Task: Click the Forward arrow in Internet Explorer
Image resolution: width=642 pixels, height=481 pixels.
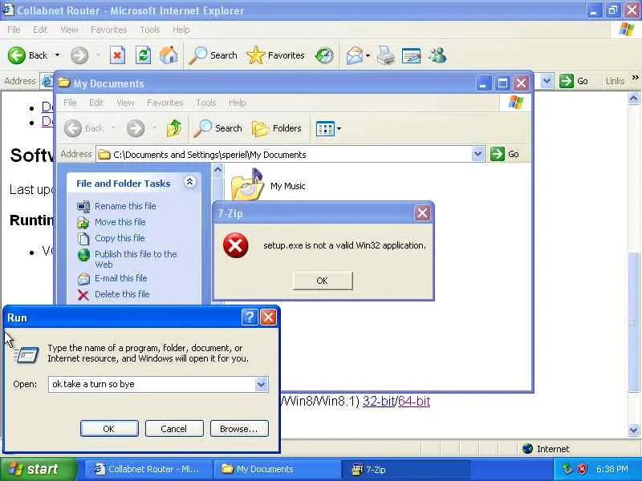Action: click(x=79, y=55)
